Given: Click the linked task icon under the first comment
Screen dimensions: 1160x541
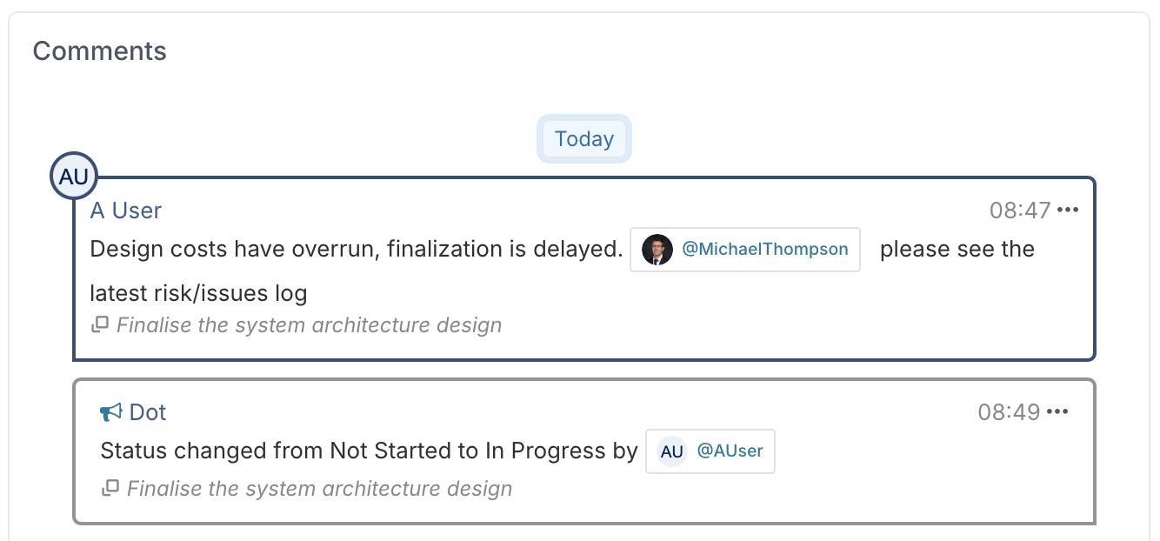Looking at the screenshot, I should (100, 325).
